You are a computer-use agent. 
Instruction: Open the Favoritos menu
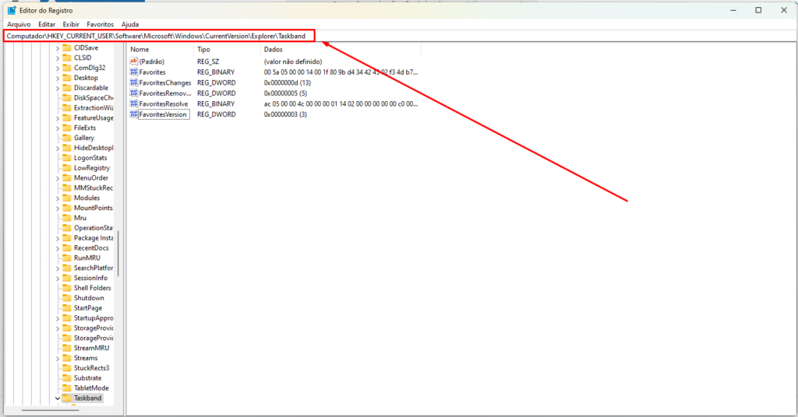(100, 24)
